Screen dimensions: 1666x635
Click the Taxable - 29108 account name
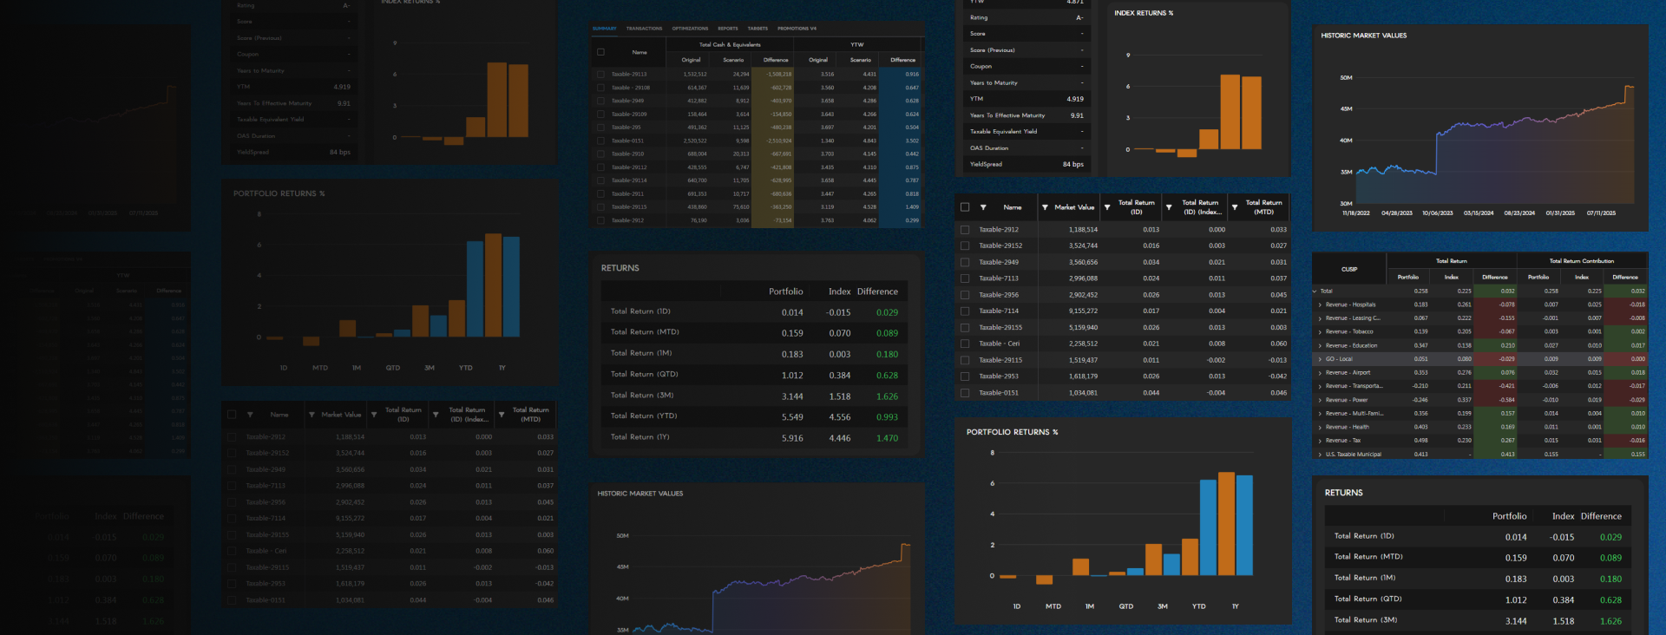point(630,88)
